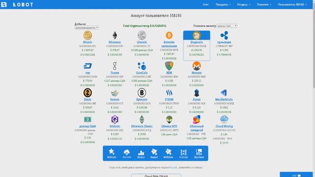This screenshot has width=315, height=177.
Task: Click the Аккаунт пользователя 358193 heading
Action: pos(156,16)
